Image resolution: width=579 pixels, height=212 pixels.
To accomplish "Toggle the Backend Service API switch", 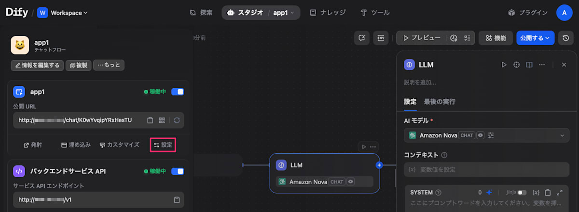I will click(x=178, y=171).
